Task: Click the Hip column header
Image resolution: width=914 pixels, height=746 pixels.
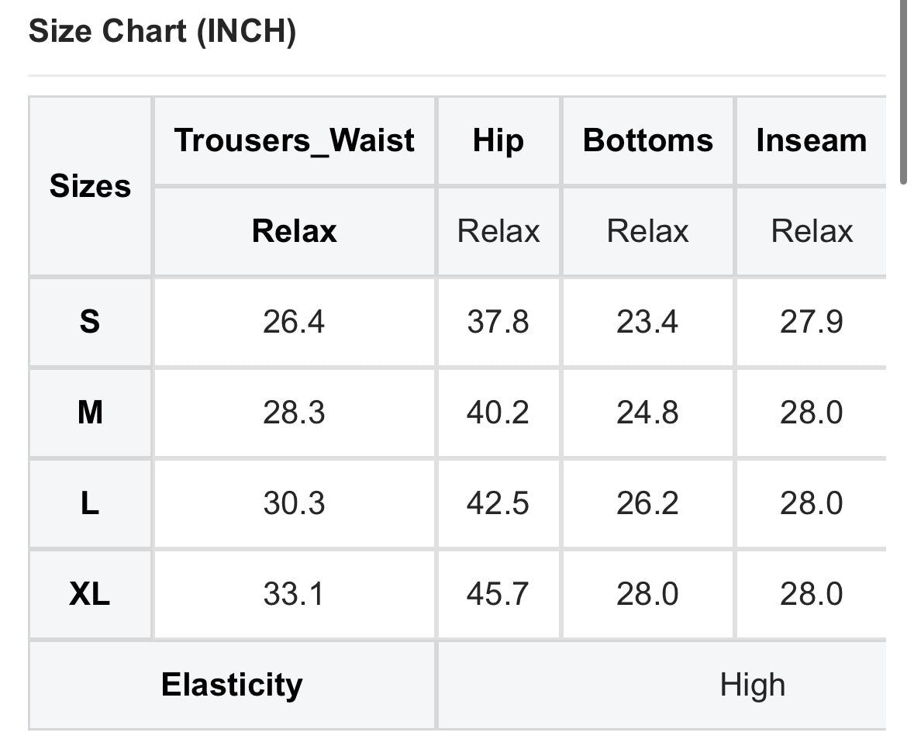Action: pos(498,140)
